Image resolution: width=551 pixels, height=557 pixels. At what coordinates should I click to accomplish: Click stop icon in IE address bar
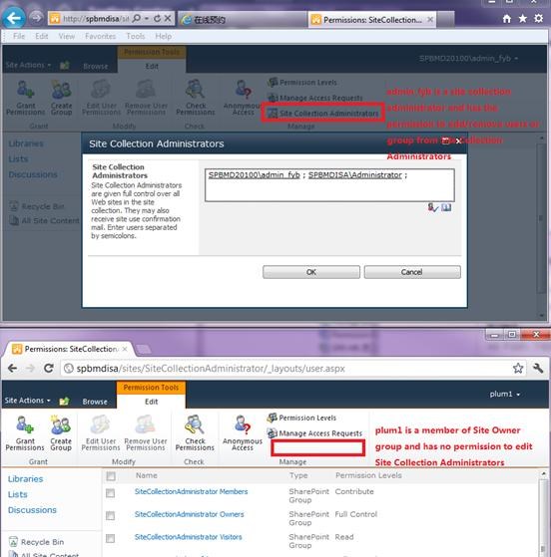168,19
